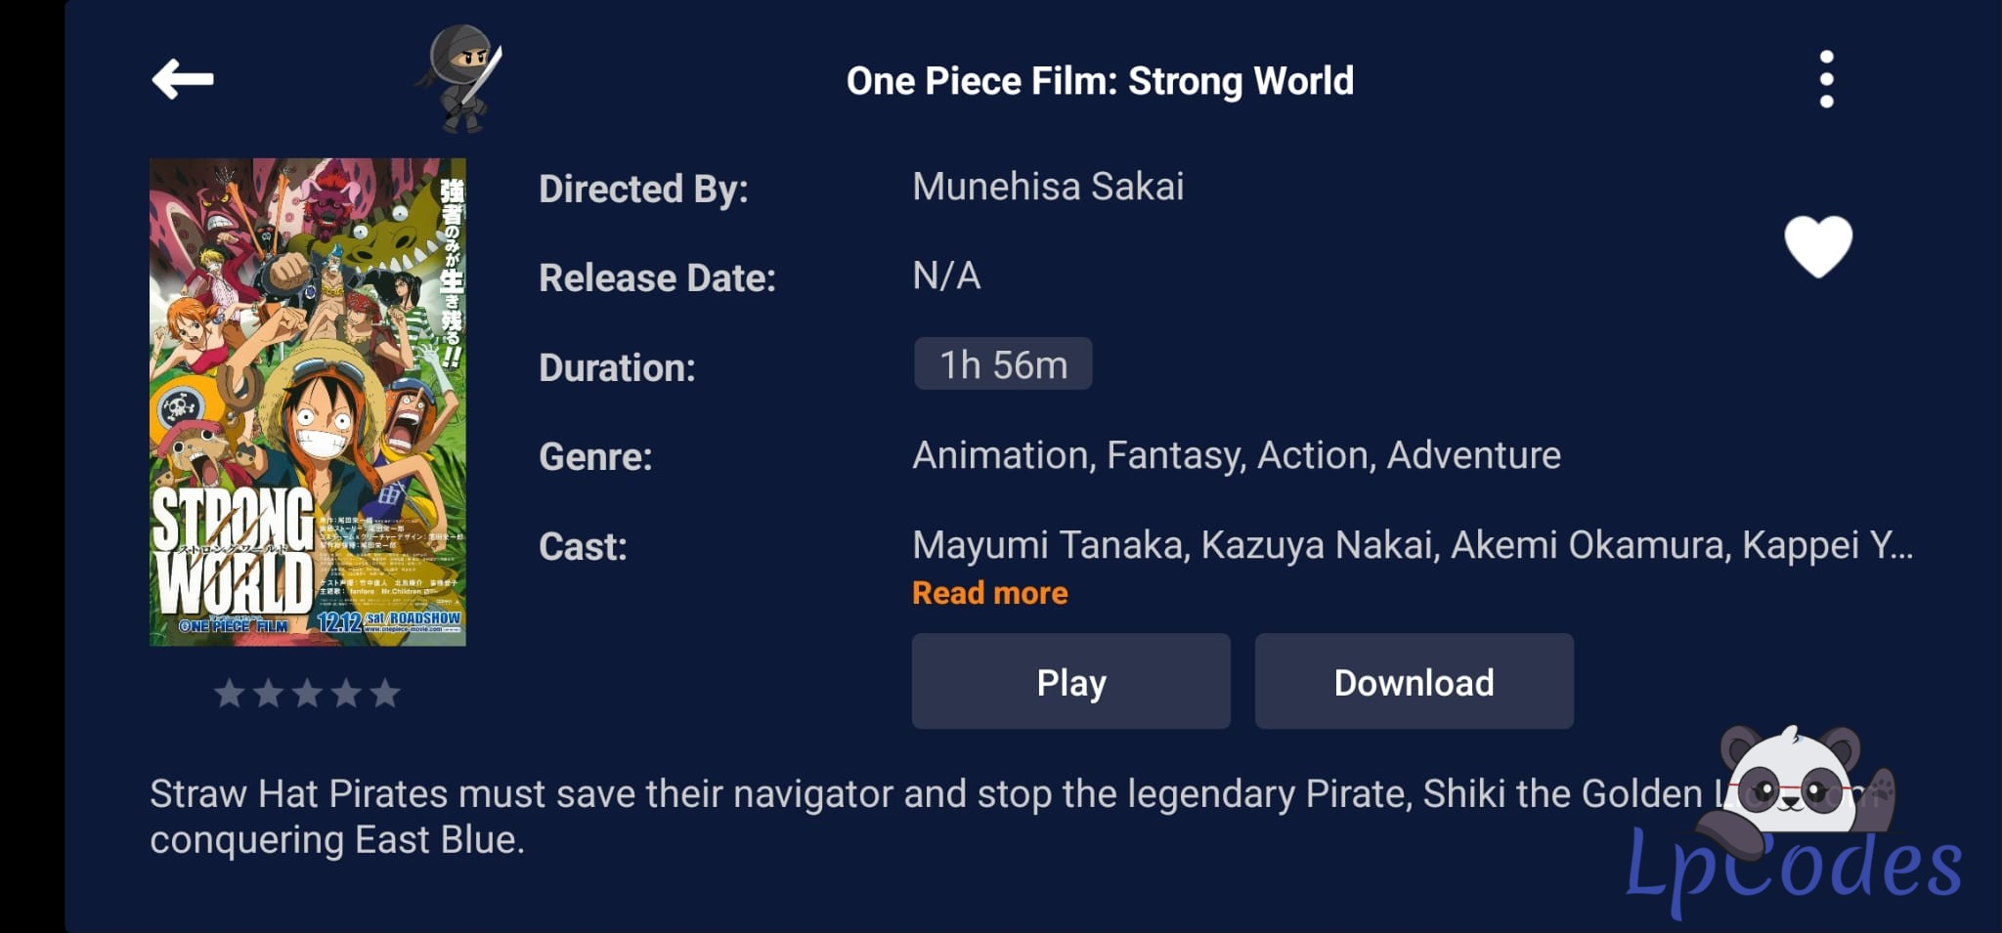Tap the truncated cast names line
2002x933 pixels.
pyautogui.click(x=1412, y=545)
